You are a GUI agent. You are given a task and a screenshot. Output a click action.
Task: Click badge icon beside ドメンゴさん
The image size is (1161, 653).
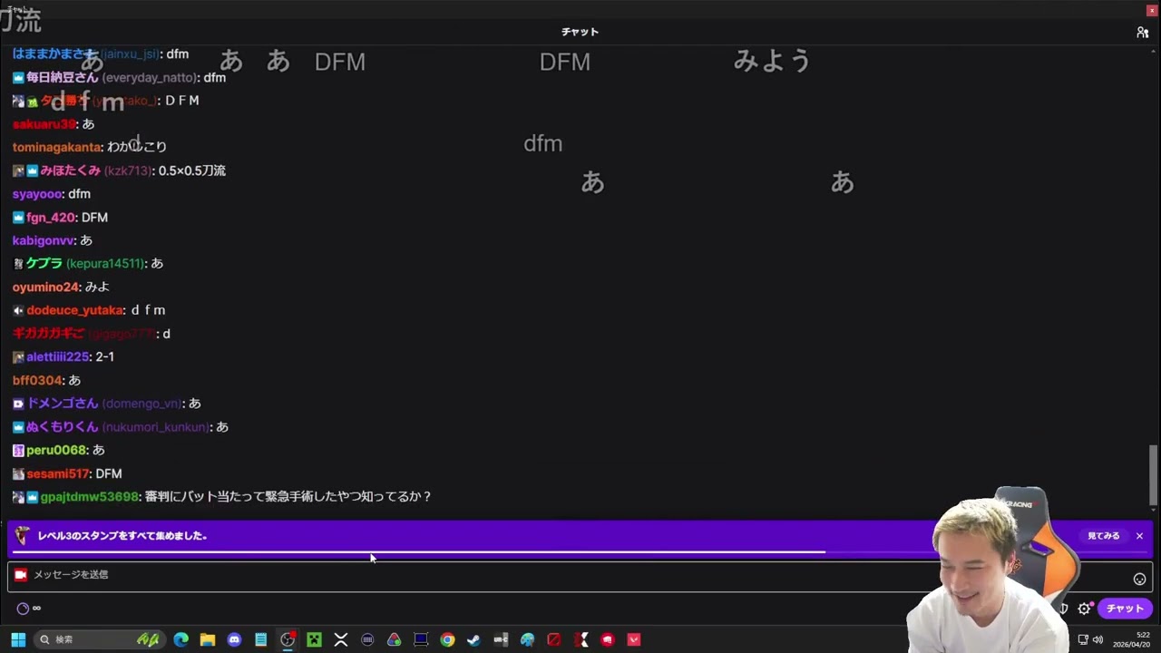click(18, 404)
